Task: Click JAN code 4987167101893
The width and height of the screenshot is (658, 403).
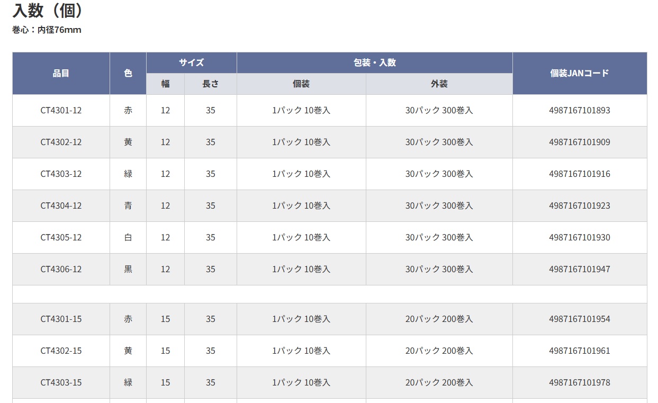Action: (x=580, y=111)
